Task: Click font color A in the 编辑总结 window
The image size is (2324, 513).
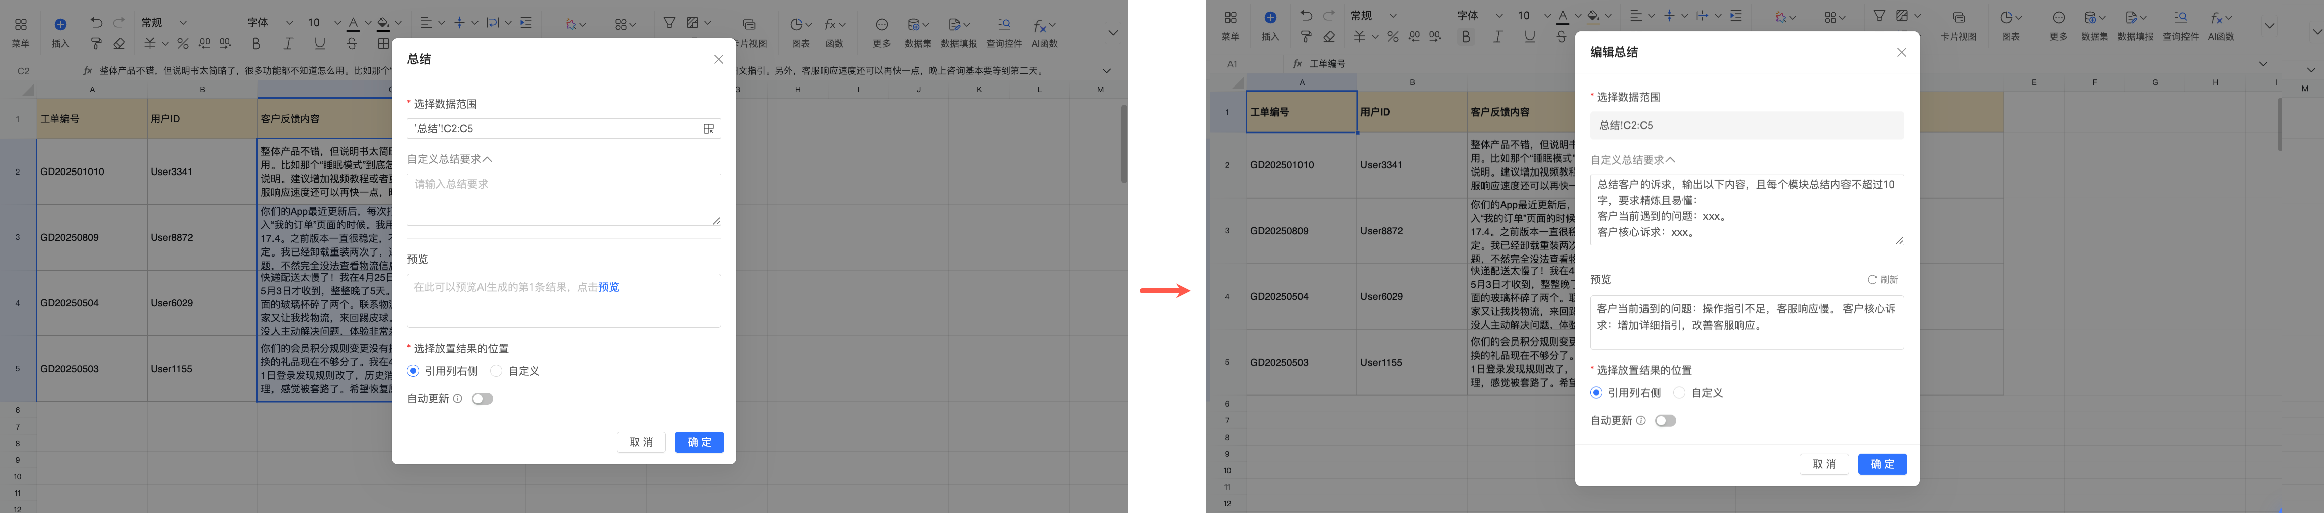Action: 1562,15
